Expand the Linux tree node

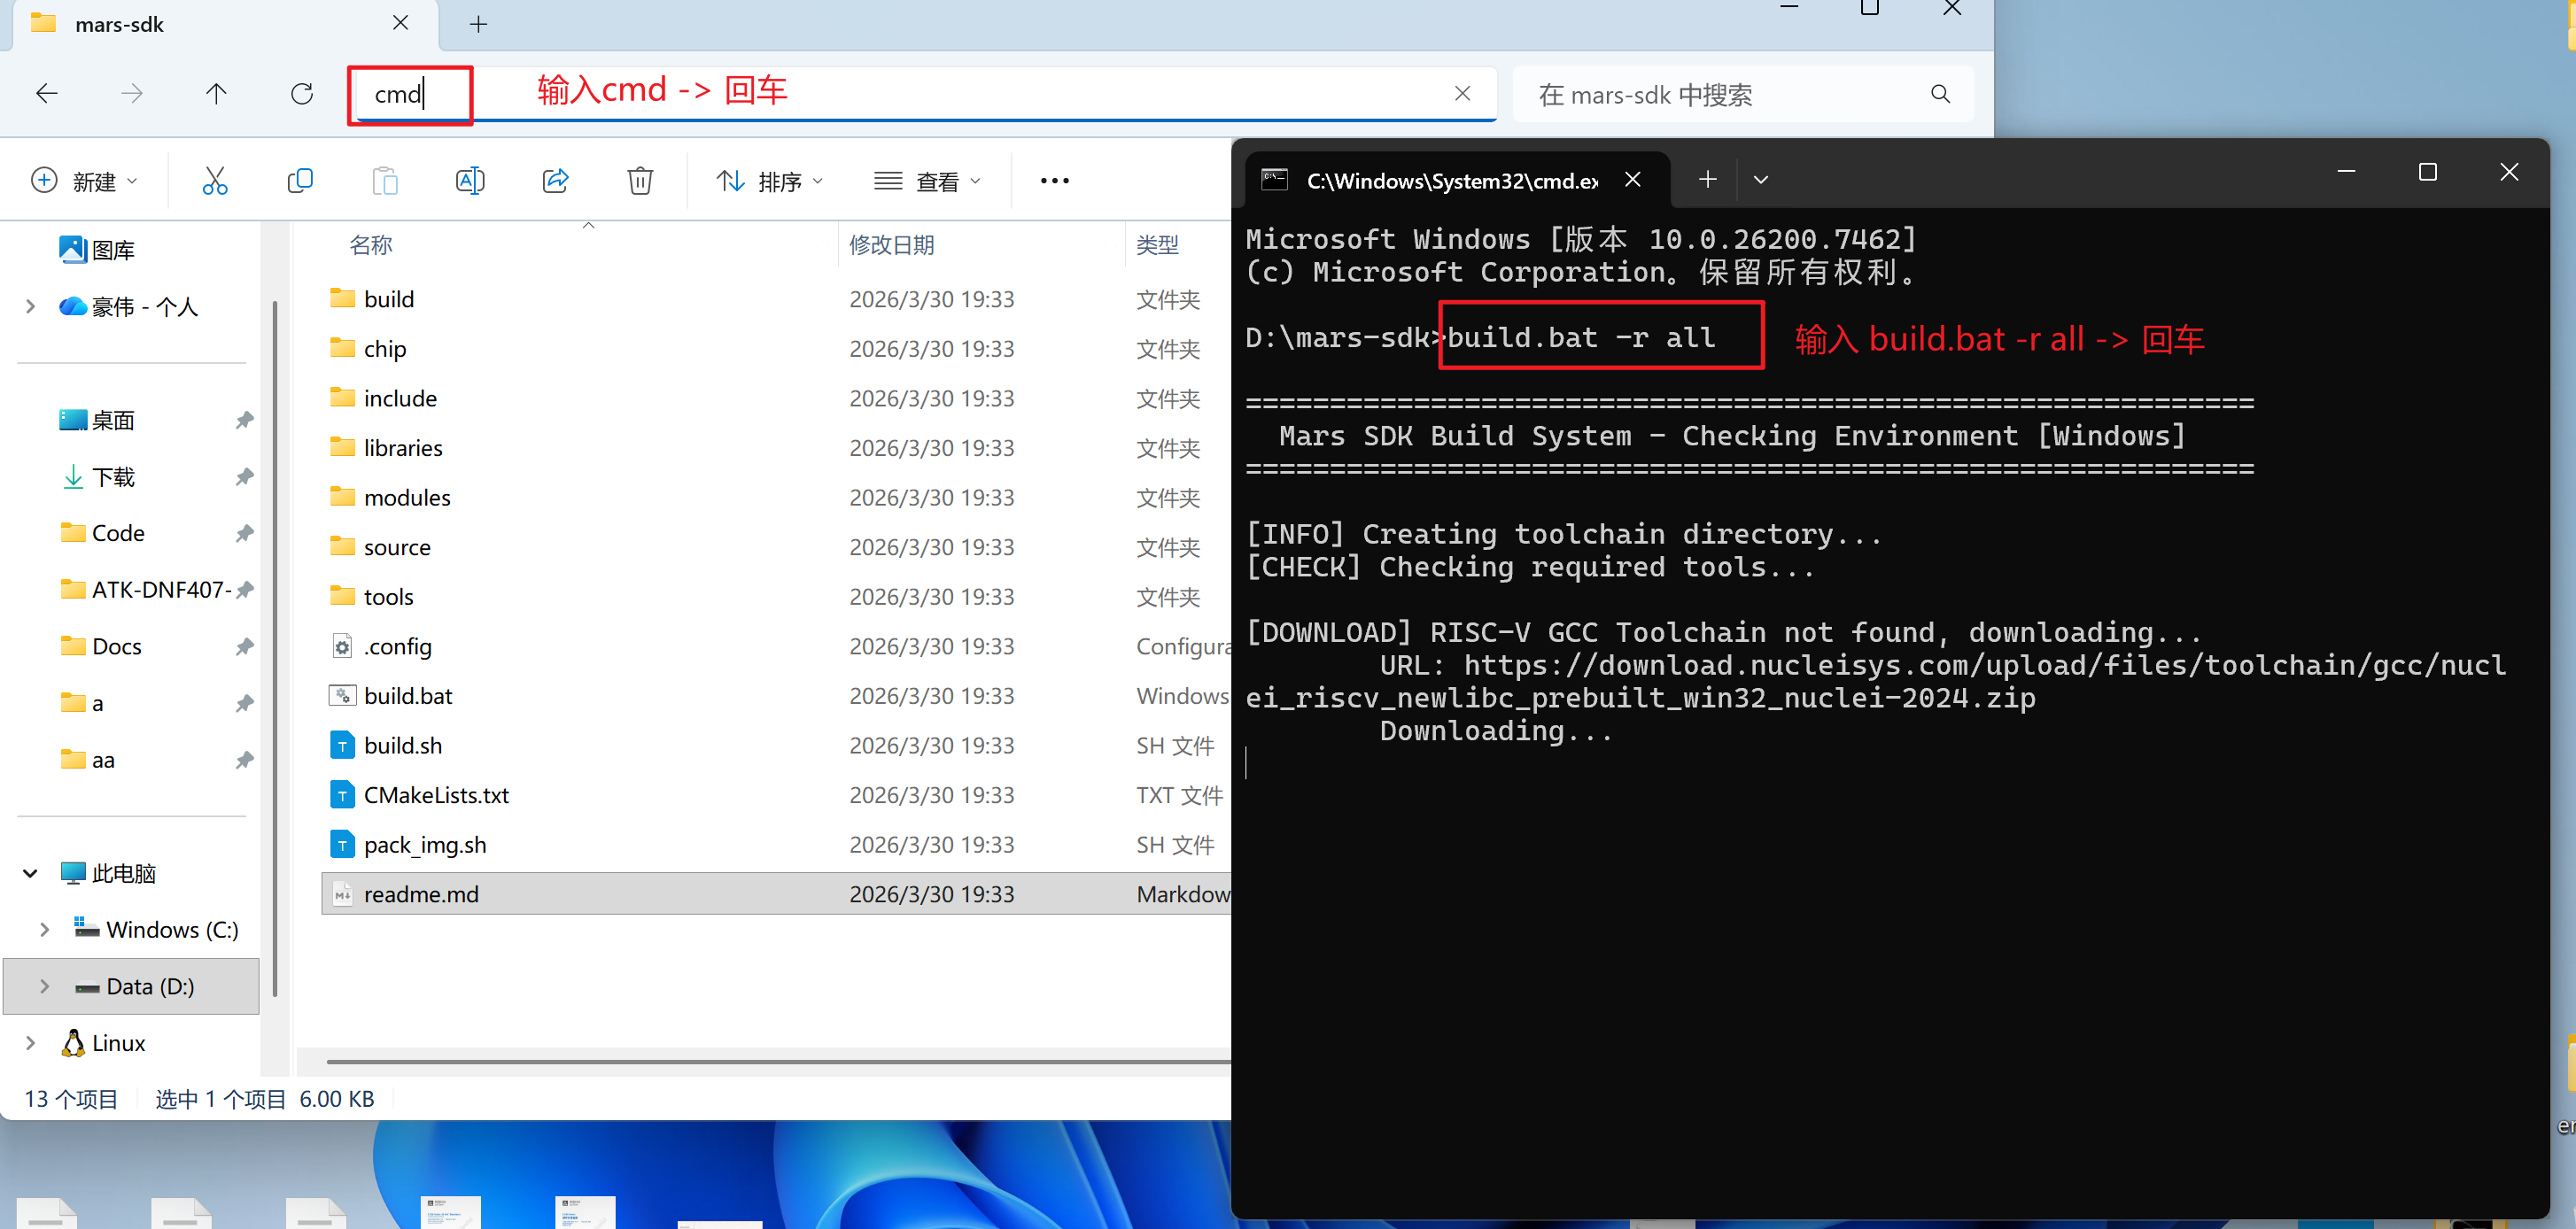point(30,1043)
